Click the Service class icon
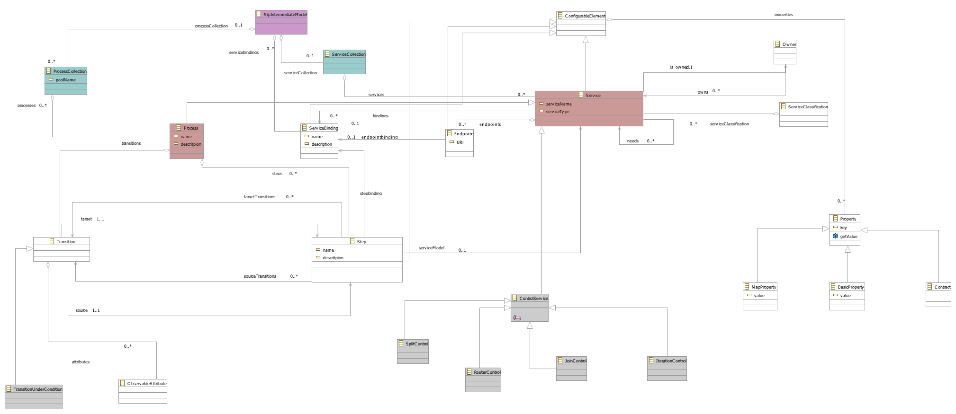The image size is (956, 414). (581, 95)
